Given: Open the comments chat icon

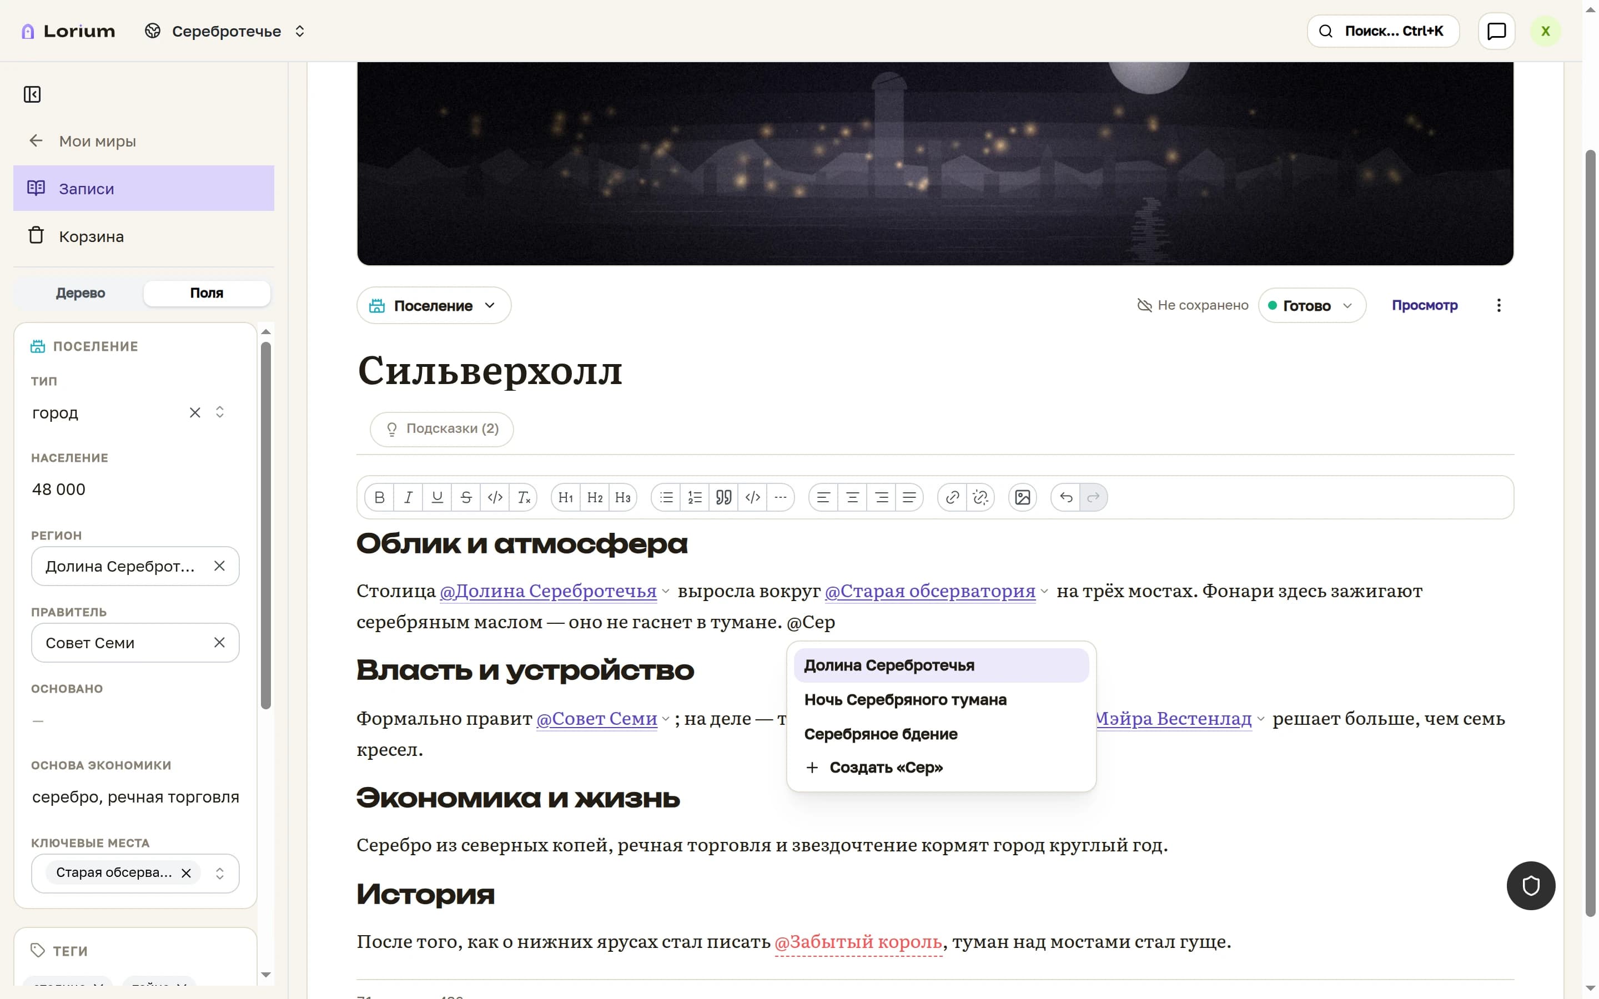Looking at the screenshot, I should click(x=1496, y=31).
